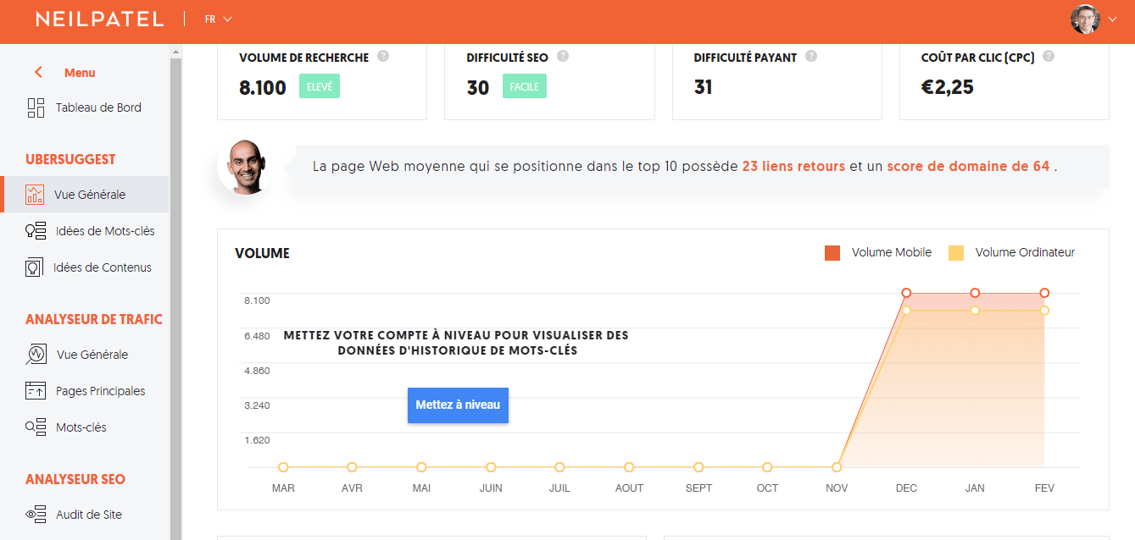Click the Idées de Mots-clés icon
The height and width of the screenshot is (540, 1135).
pos(36,231)
